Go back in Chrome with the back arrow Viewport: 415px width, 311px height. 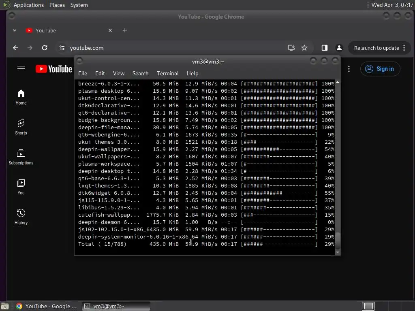(x=15, y=48)
